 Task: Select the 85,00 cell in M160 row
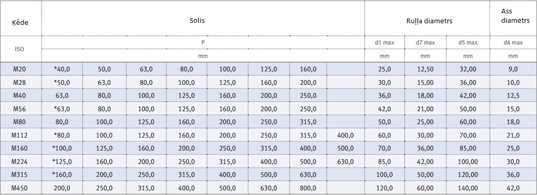pyautogui.click(x=468, y=148)
